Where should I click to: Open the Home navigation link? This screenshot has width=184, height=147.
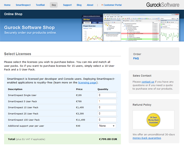click(7, 5)
